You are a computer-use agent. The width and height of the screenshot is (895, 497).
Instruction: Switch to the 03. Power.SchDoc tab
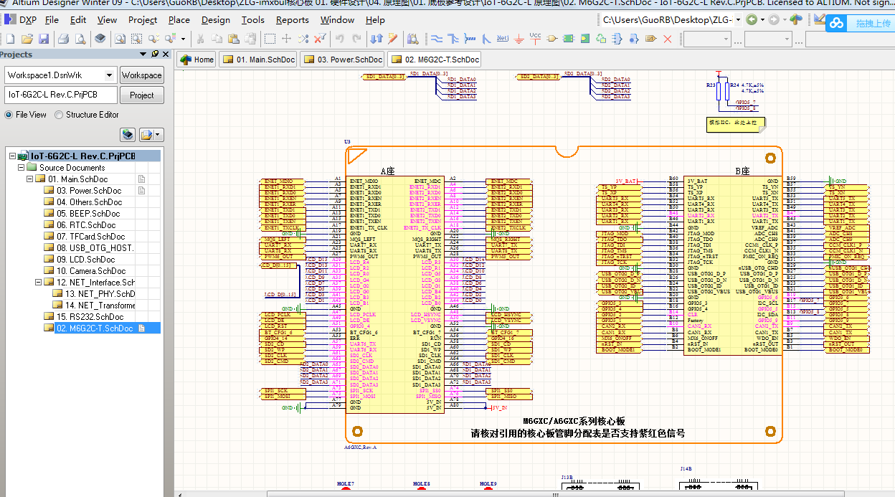click(343, 60)
